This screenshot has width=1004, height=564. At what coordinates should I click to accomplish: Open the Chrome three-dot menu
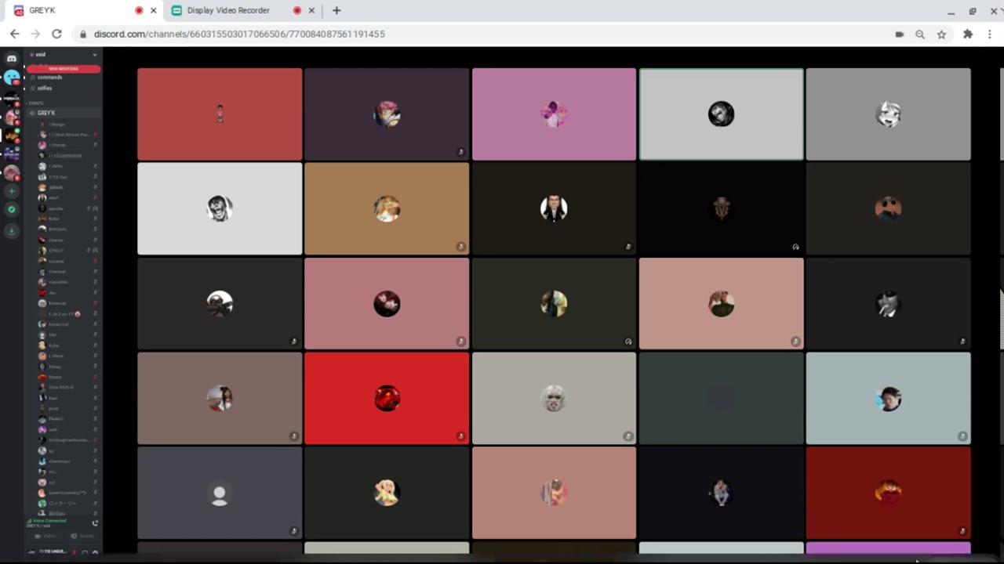(x=990, y=34)
